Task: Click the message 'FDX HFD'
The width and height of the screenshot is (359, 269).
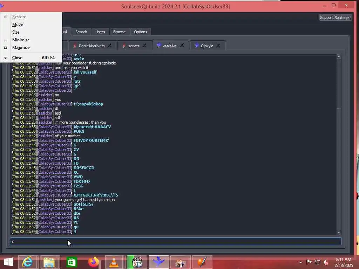Action: (x=81, y=181)
